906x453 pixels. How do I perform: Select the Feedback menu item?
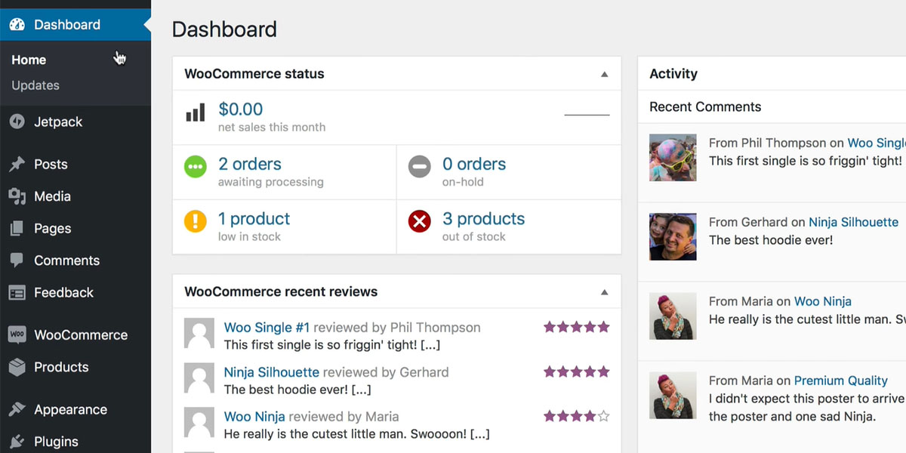pos(63,292)
